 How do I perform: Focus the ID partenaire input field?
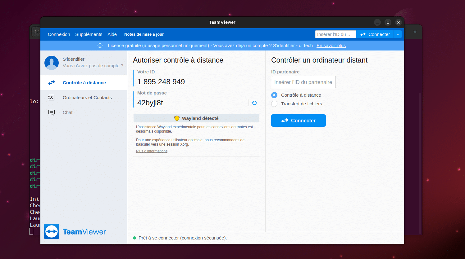pos(303,82)
